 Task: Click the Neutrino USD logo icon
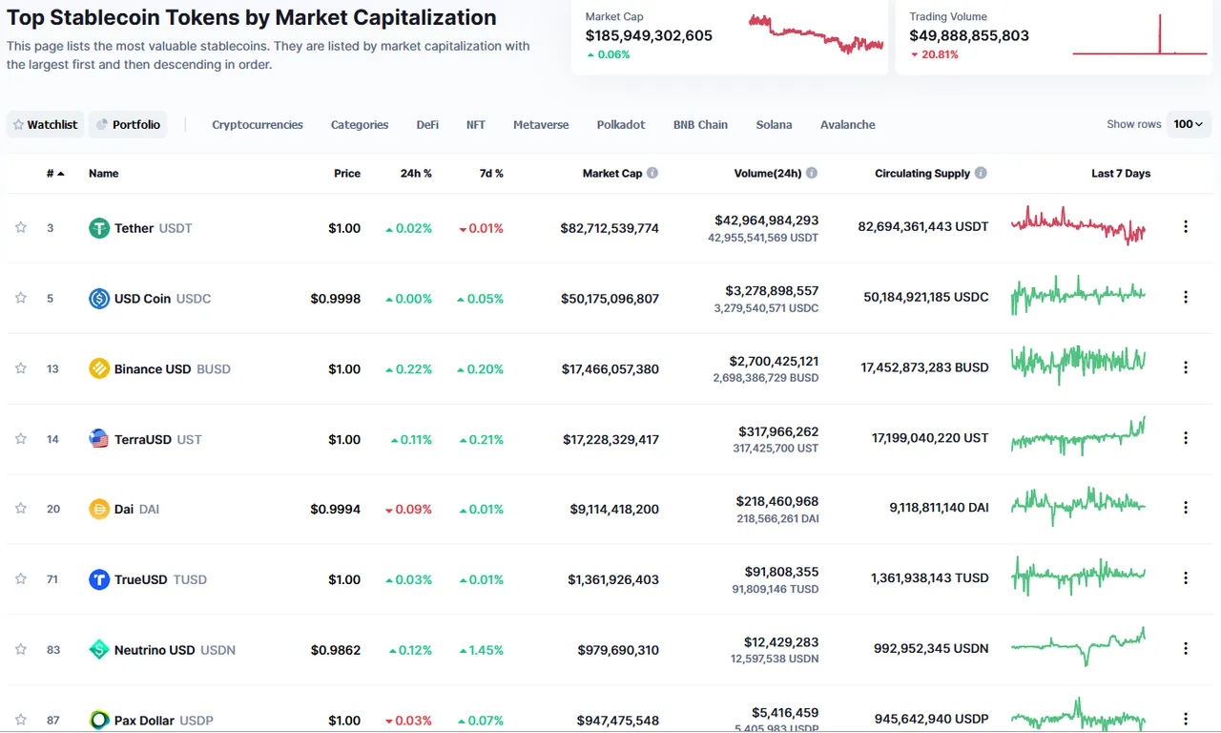click(x=99, y=650)
